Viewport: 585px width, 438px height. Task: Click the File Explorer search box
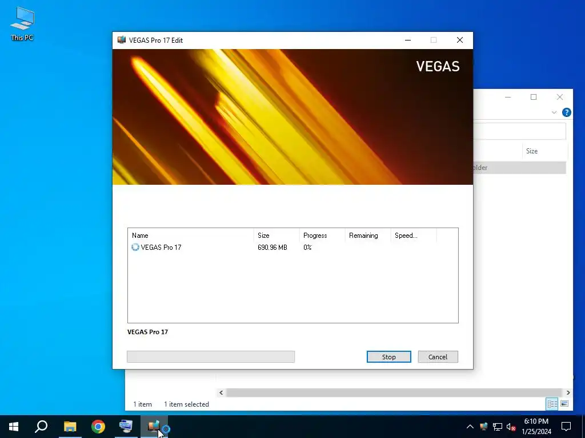[x=519, y=132]
